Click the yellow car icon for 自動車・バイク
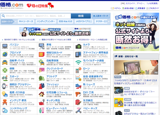Screen dimensions: 160x115 [5, 62]
